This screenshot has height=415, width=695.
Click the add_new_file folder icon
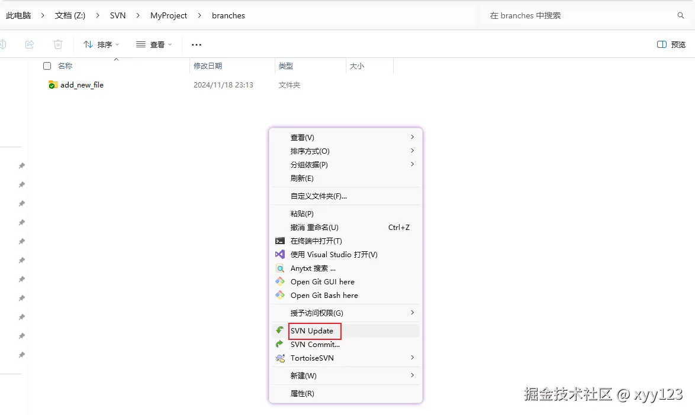coord(53,85)
